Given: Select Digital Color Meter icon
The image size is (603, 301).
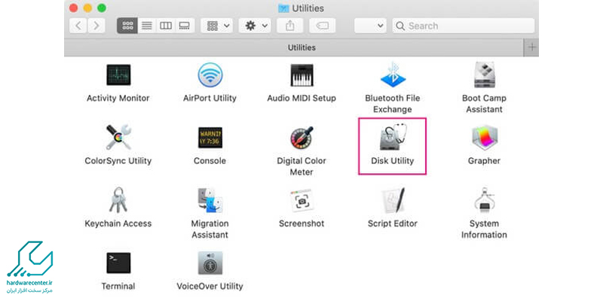Looking at the screenshot, I should click(301, 138).
